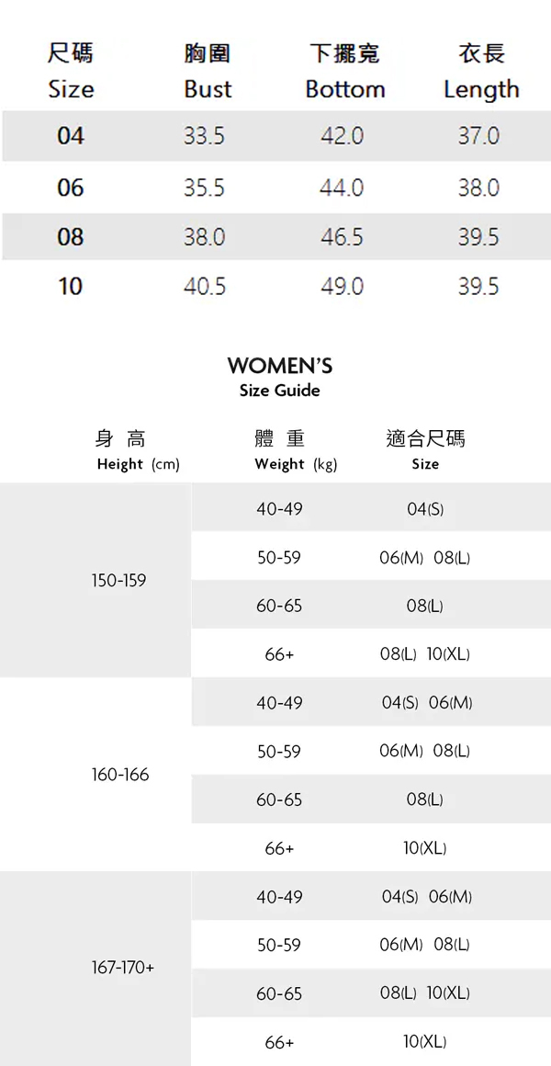Select the 167-170+ height range cell

pos(123,969)
